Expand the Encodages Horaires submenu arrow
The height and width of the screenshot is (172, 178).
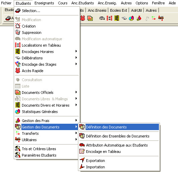tap(76, 51)
